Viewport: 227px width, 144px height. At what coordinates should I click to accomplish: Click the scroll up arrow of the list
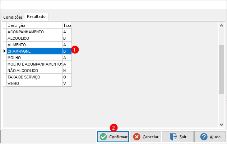[x=221, y=25]
